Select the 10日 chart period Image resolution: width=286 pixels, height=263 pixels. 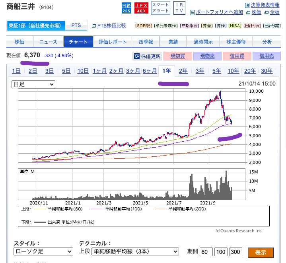(83, 71)
